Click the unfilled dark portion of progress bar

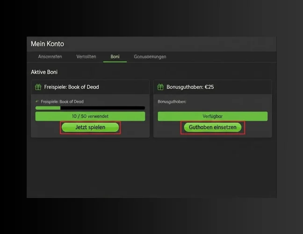point(103,108)
